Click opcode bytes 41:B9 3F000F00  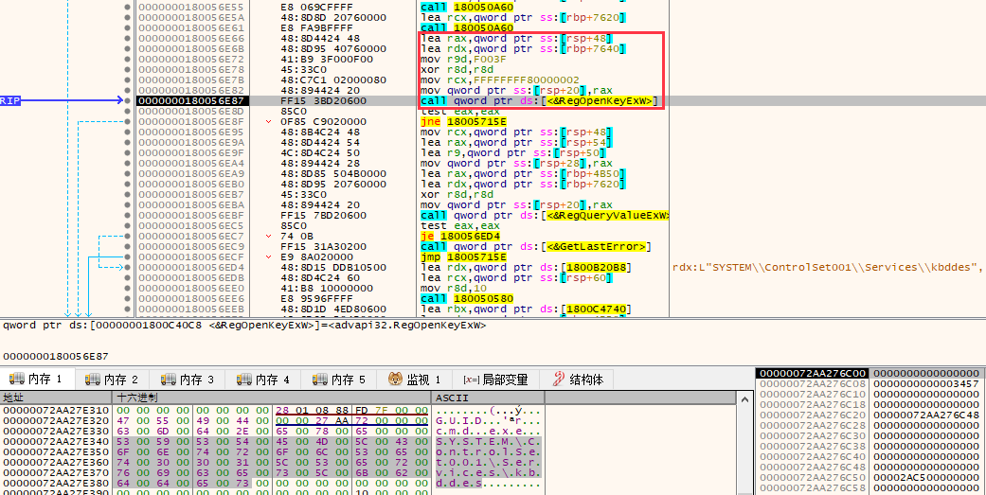(x=327, y=59)
